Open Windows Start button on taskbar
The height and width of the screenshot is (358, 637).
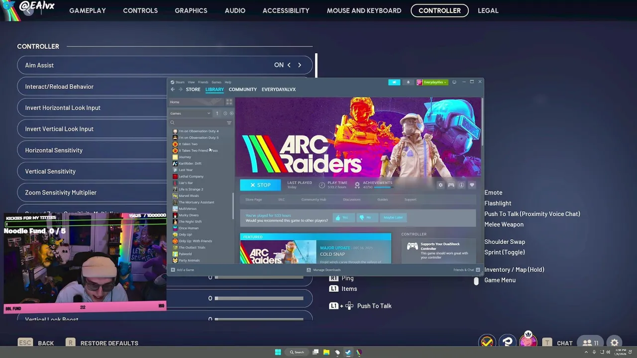coord(278,352)
